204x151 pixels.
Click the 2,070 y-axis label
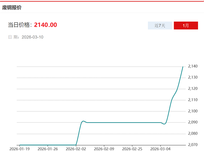coord(193,145)
